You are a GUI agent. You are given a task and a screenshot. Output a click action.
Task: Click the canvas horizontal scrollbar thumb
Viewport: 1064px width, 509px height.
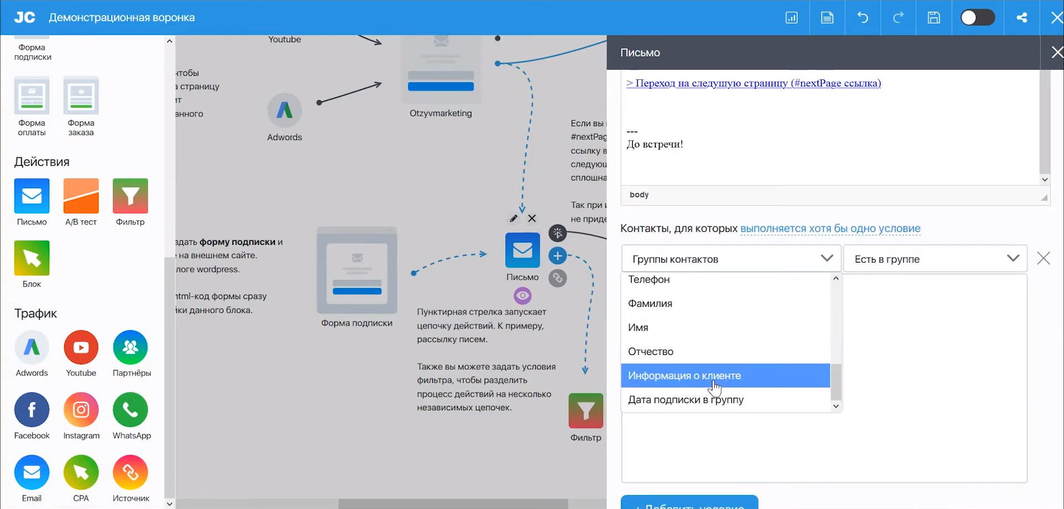[454, 504]
